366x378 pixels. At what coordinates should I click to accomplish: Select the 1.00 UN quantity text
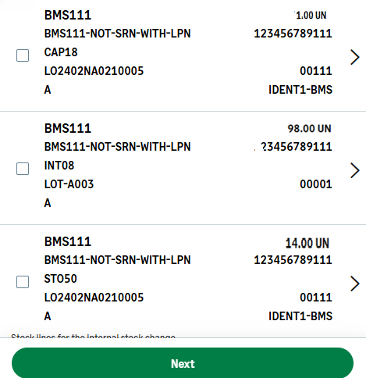click(311, 16)
